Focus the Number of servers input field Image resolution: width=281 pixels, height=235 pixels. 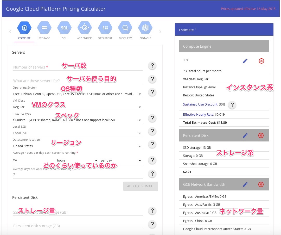78,67
